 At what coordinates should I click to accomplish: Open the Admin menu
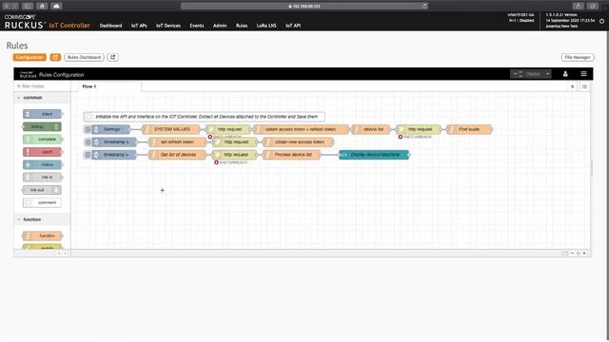pyautogui.click(x=220, y=26)
